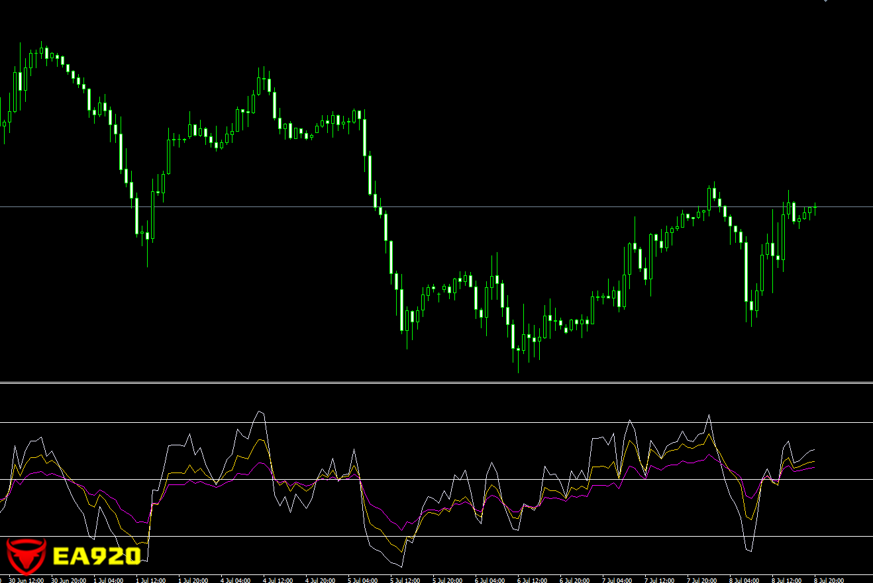
Task: Click the white indicator line's right endpoint
Action: pyautogui.click(x=814, y=450)
